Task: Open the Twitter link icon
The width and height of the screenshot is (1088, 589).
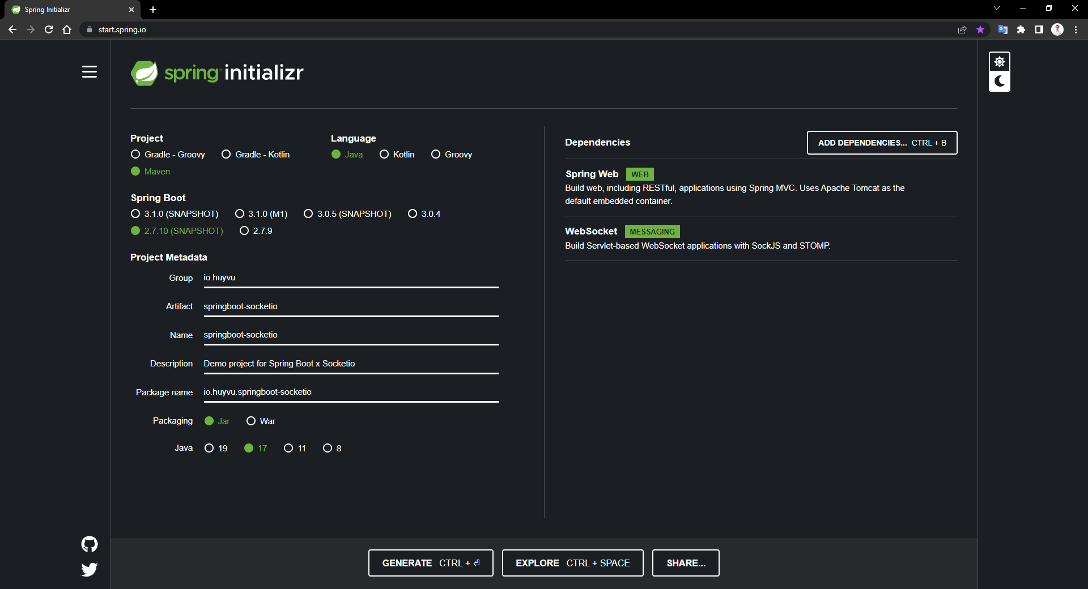Action: point(90,569)
